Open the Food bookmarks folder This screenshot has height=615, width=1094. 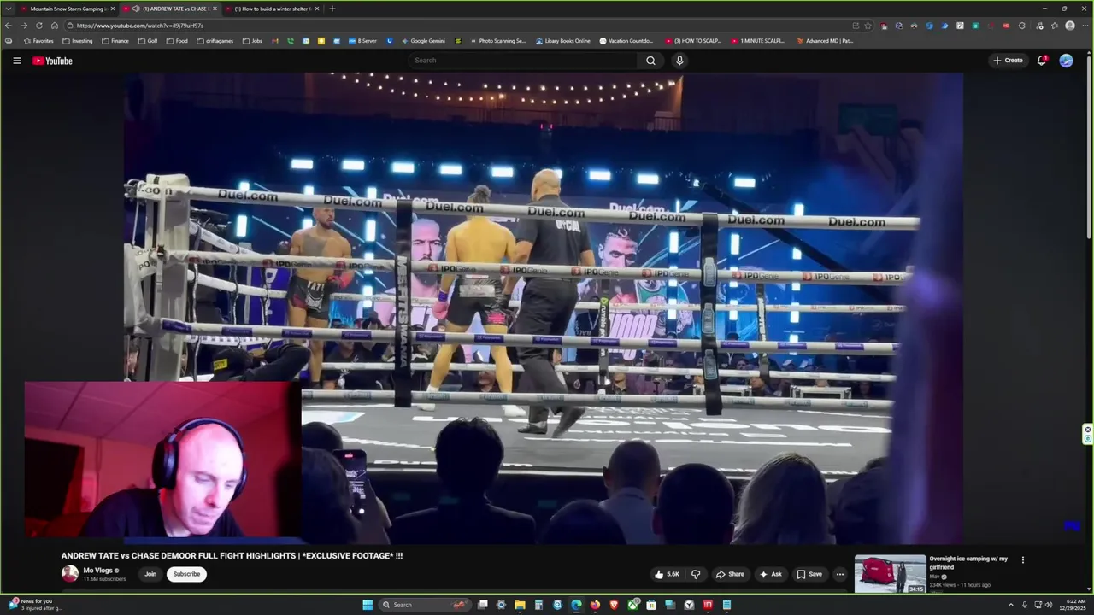click(x=177, y=41)
